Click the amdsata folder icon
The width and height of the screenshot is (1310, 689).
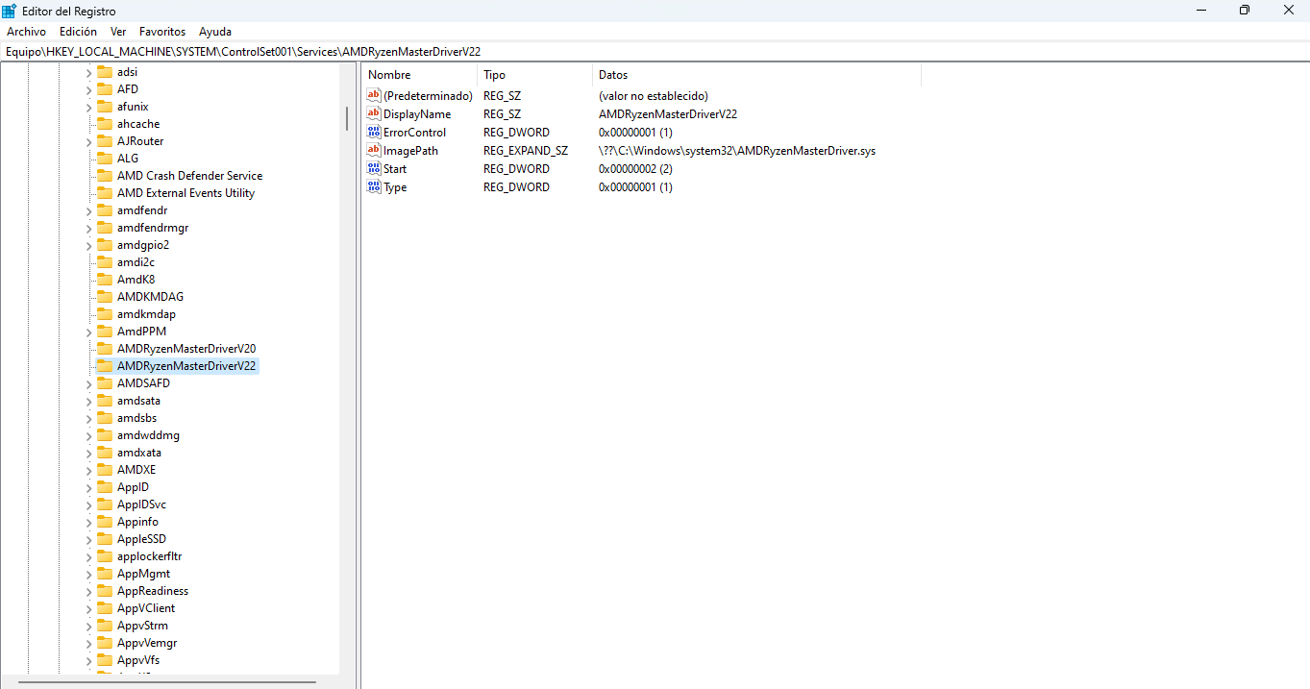pyautogui.click(x=105, y=401)
